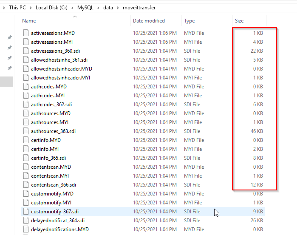Click the file icon beside delayednotifications.MYD
The height and width of the screenshot is (235, 297).
click(26, 229)
